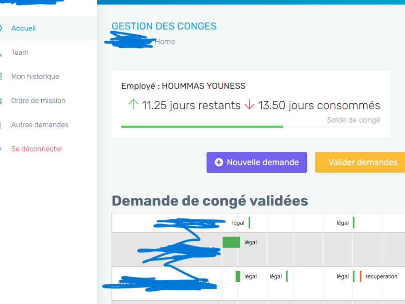Click the wide green légal block in second row

pos(231,242)
